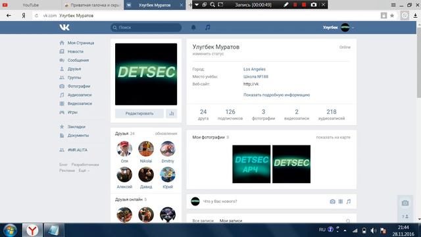The image size is (421, 237).
Task: Open the Школа №188 link
Action: [256, 76]
